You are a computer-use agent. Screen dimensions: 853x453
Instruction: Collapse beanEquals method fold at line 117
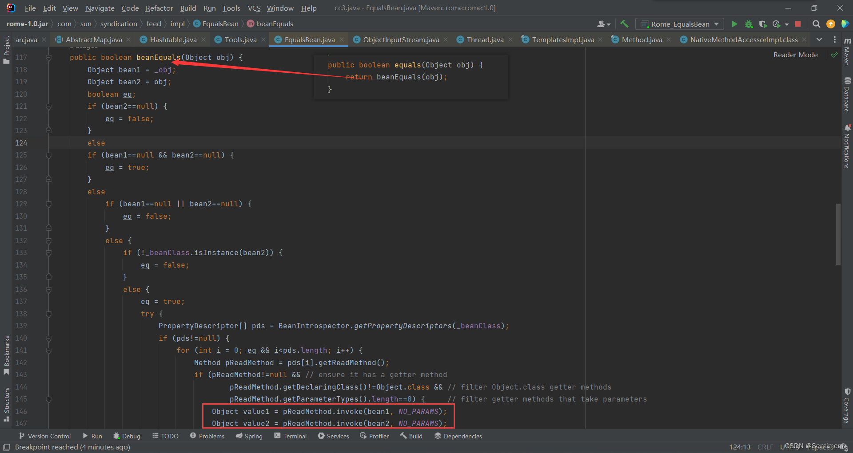(x=49, y=58)
